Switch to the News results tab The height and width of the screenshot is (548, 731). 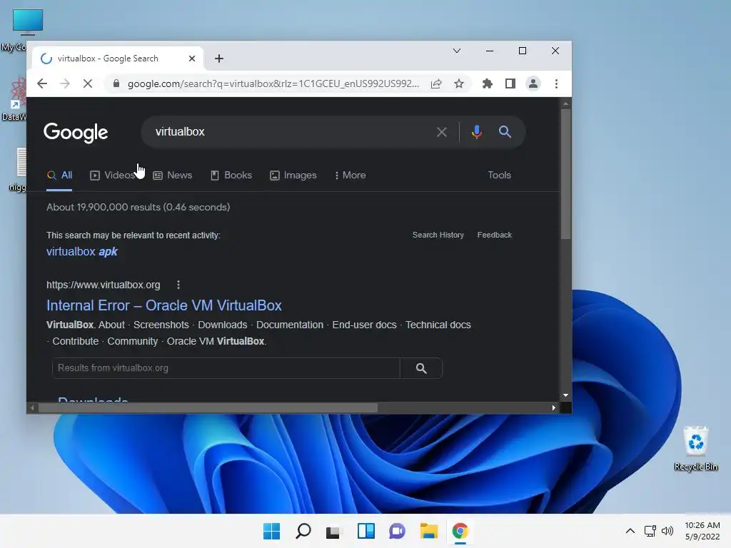(x=173, y=176)
